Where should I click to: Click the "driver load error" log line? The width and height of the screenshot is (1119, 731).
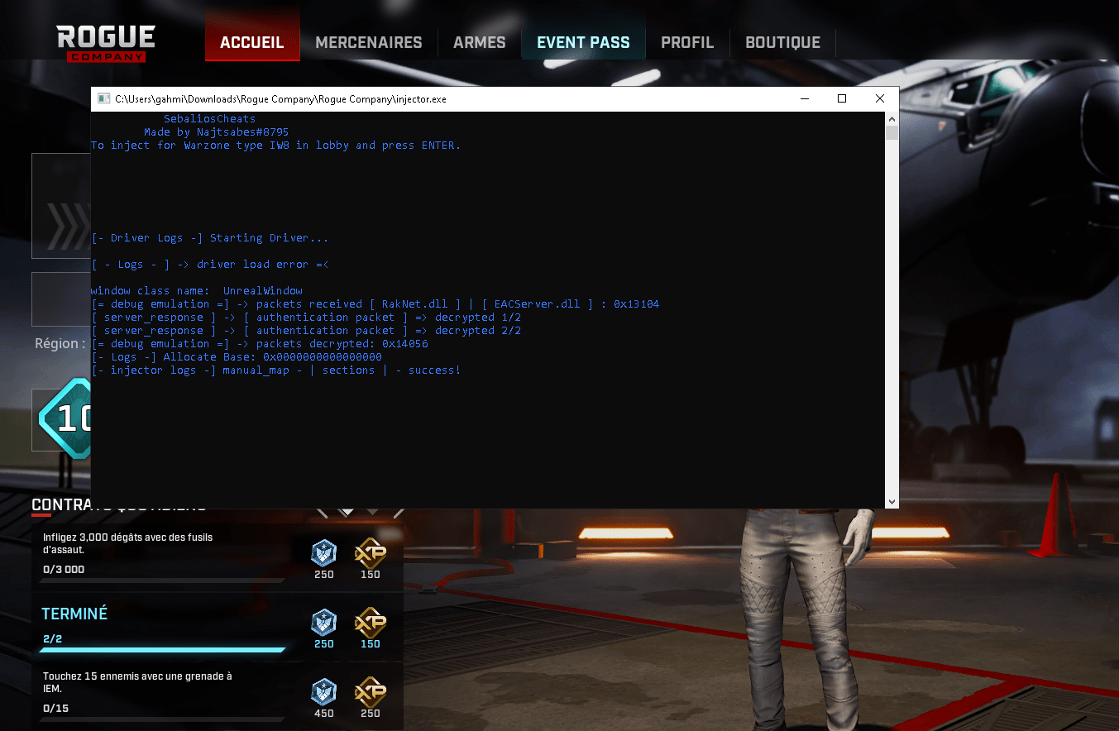210,265
